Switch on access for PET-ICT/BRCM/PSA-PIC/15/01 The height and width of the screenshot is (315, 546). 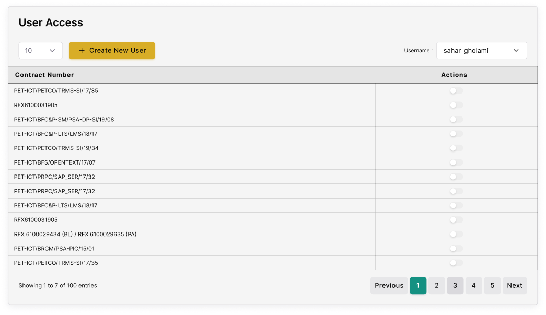tap(456, 249)
